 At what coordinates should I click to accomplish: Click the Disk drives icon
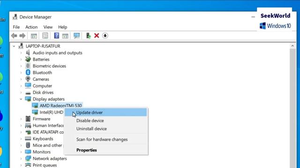coord(28,93)
